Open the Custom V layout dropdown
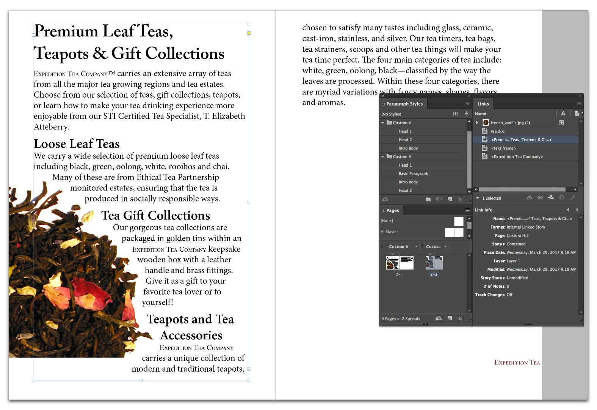597x410 pixels. click(416, 246)
